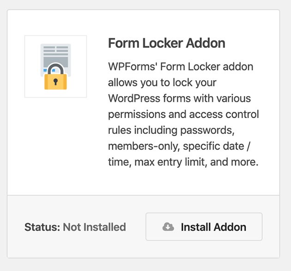Screen dimensions: 291x271
Task: Click the bold "Status:" label
Action: pos(42,227)
